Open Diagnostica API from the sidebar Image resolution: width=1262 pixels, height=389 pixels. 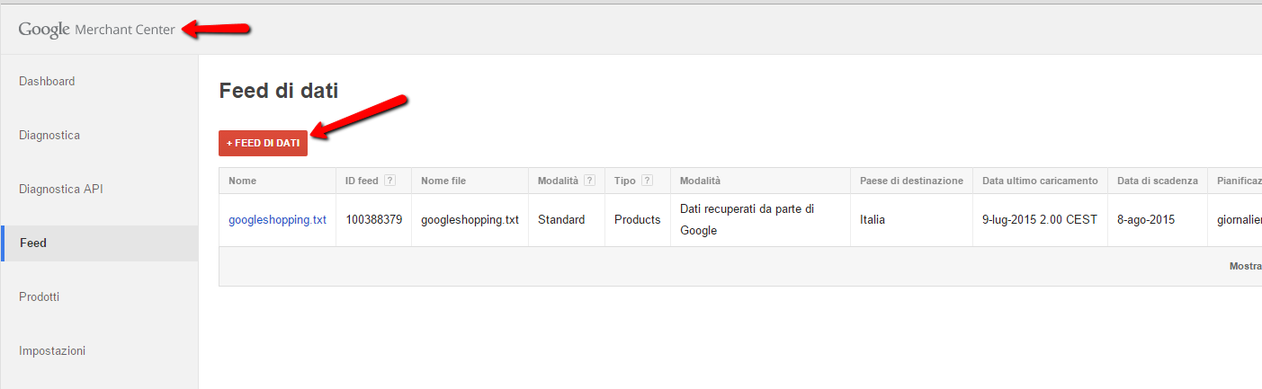click(x=61, y=190)
